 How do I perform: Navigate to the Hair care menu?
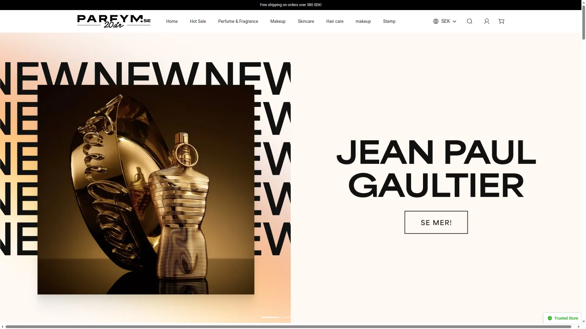pyautogui.click(x=335, y=21)
